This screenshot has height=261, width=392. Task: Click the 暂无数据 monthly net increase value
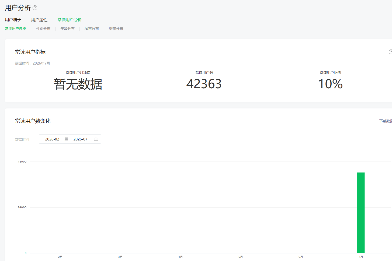78,84
